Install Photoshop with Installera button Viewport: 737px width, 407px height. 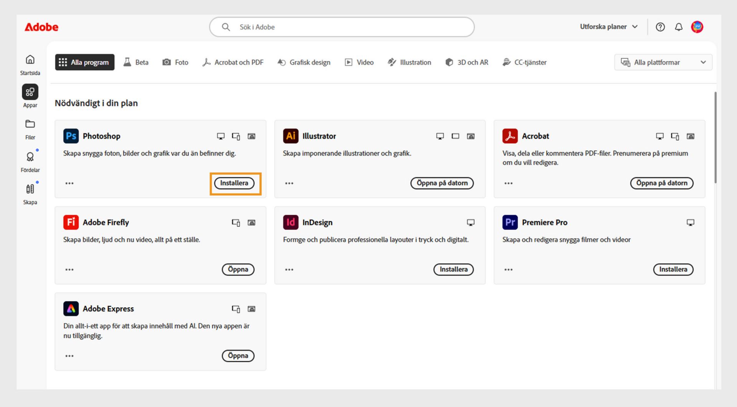click(234, 183)
